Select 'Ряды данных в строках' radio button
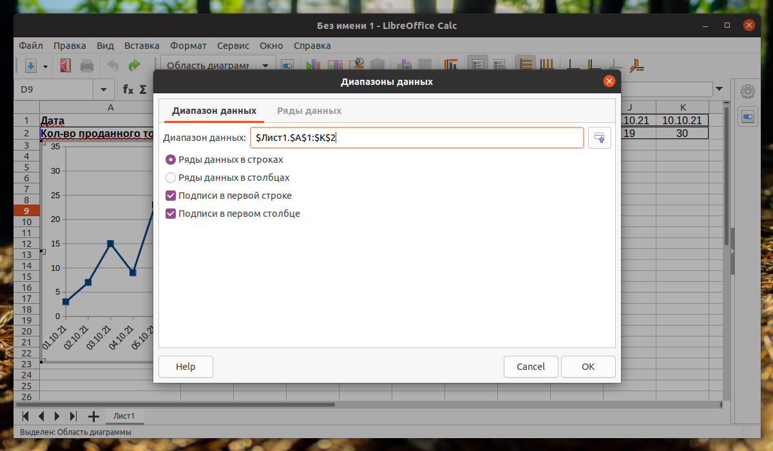This screenshot has height=451, width=773. tap(171, 160)
